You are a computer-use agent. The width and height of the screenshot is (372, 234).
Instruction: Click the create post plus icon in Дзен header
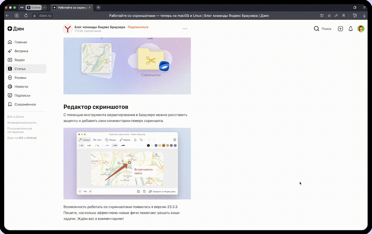pyautogui.click(x=340, y=29)
